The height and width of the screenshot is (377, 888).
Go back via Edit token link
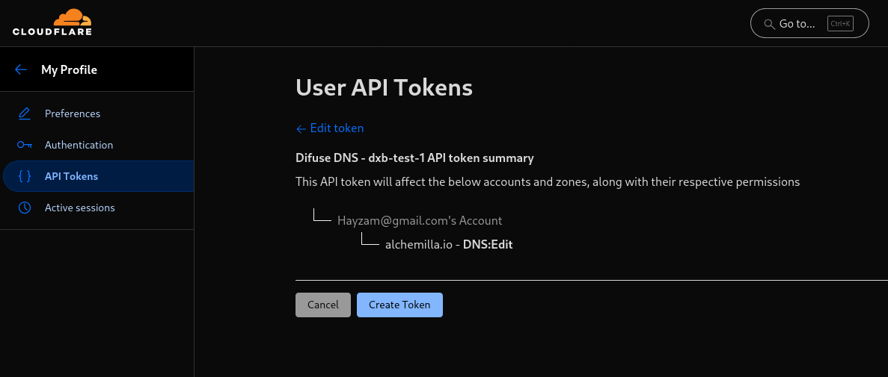330,128
